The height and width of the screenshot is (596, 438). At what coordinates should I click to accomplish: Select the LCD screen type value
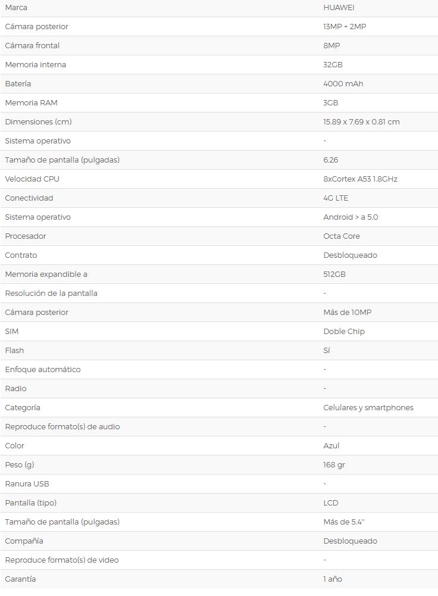coord(330,503)
